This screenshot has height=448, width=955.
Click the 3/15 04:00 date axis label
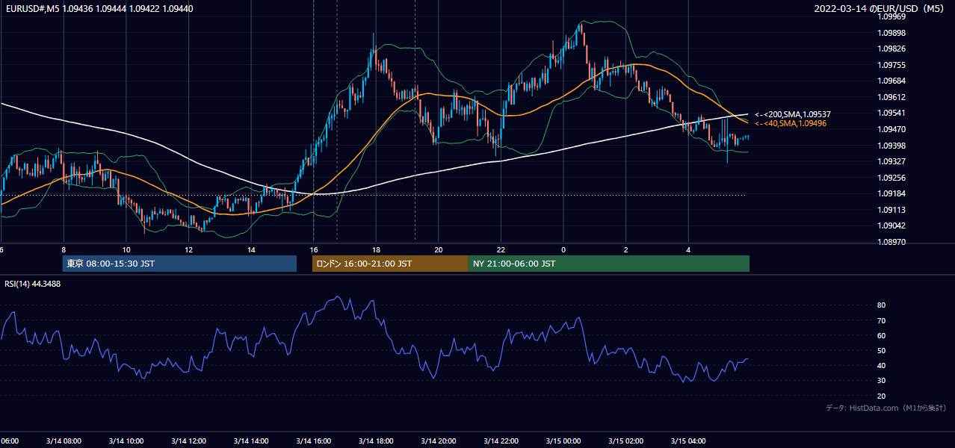(x=688, y=441)
